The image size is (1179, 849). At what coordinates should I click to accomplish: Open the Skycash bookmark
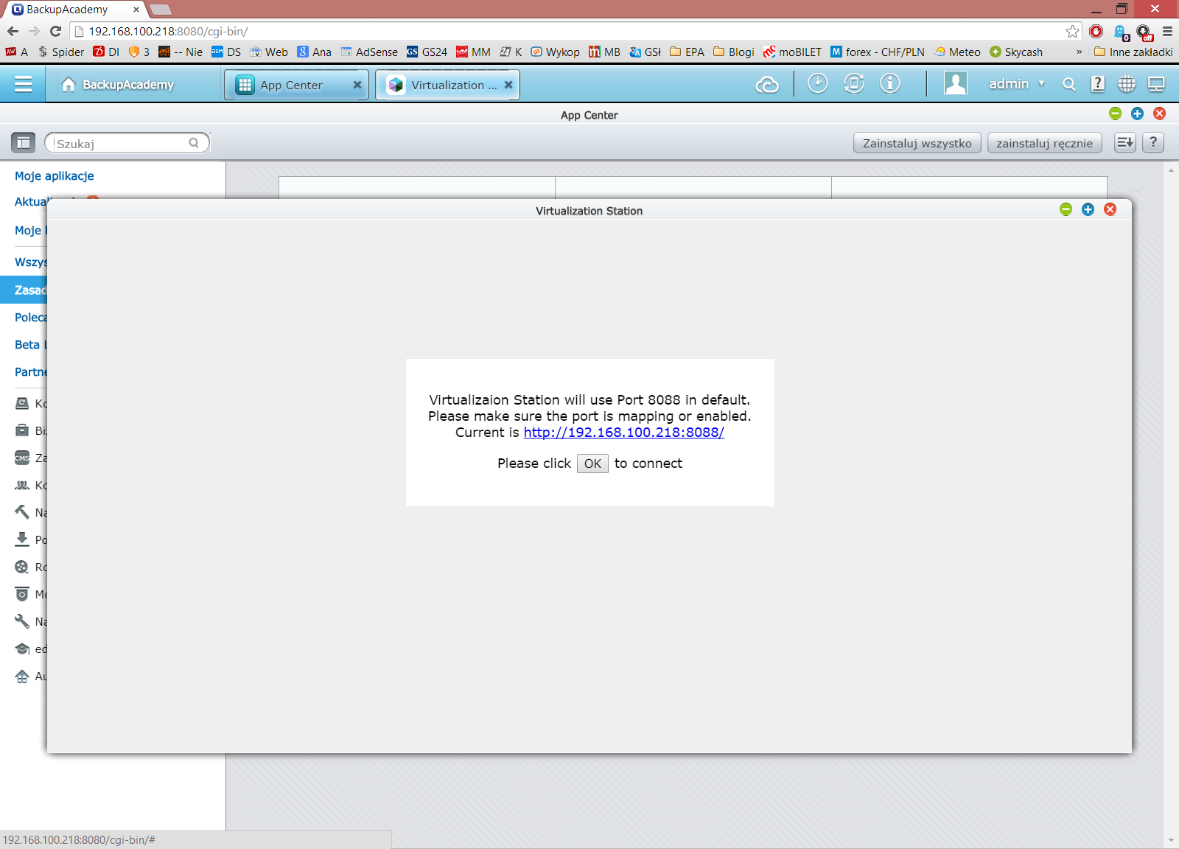coord(1016,52)
